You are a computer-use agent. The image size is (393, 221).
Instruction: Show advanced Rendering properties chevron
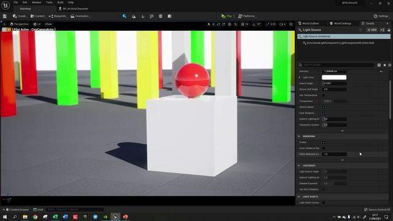pyautogui.click(x=343, y=160)
